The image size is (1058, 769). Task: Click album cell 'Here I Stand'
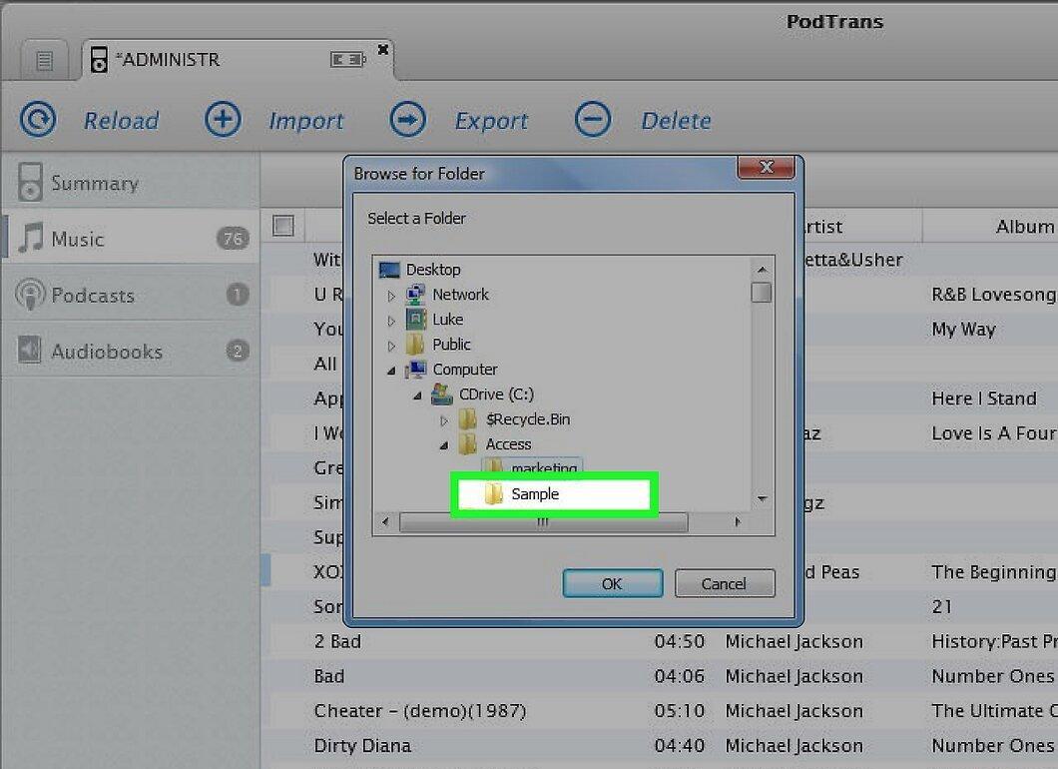click(x=984, y=398)
